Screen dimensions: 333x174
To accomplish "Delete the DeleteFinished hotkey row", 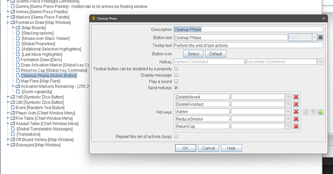I will pyautogui.click(x=296, y=104).
